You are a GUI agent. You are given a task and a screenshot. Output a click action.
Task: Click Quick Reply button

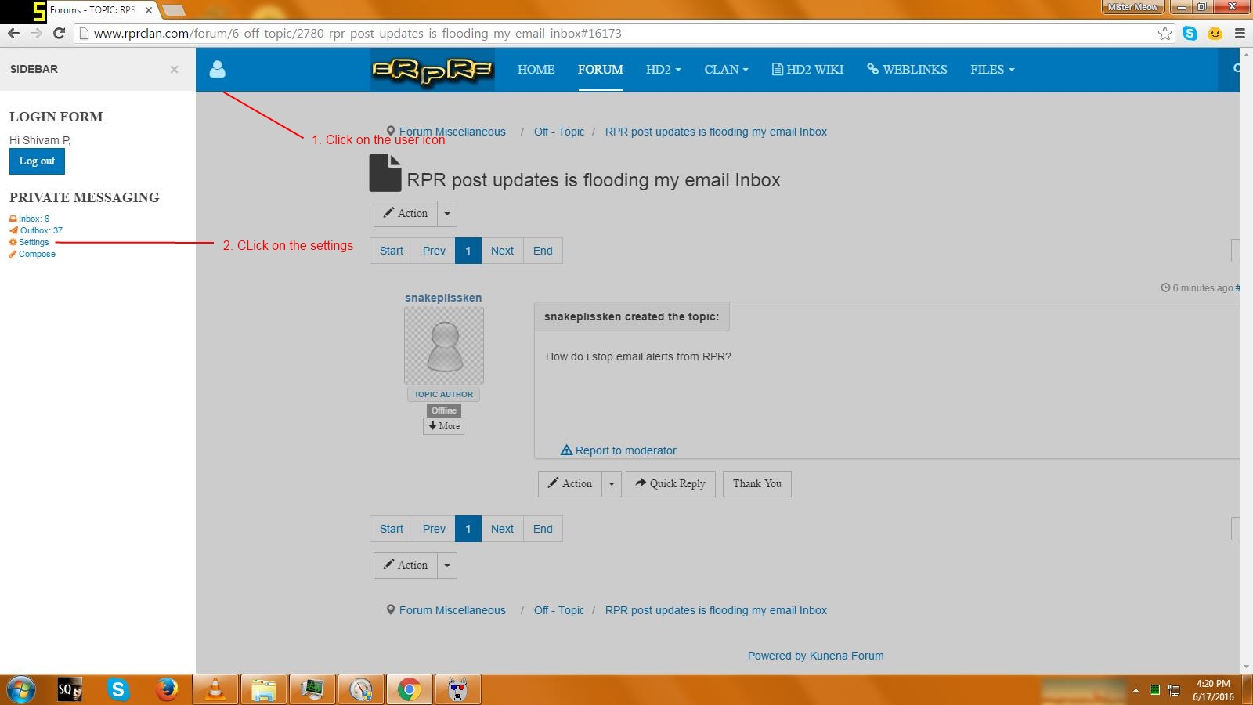pyautogui.click(x=670, y=484)
